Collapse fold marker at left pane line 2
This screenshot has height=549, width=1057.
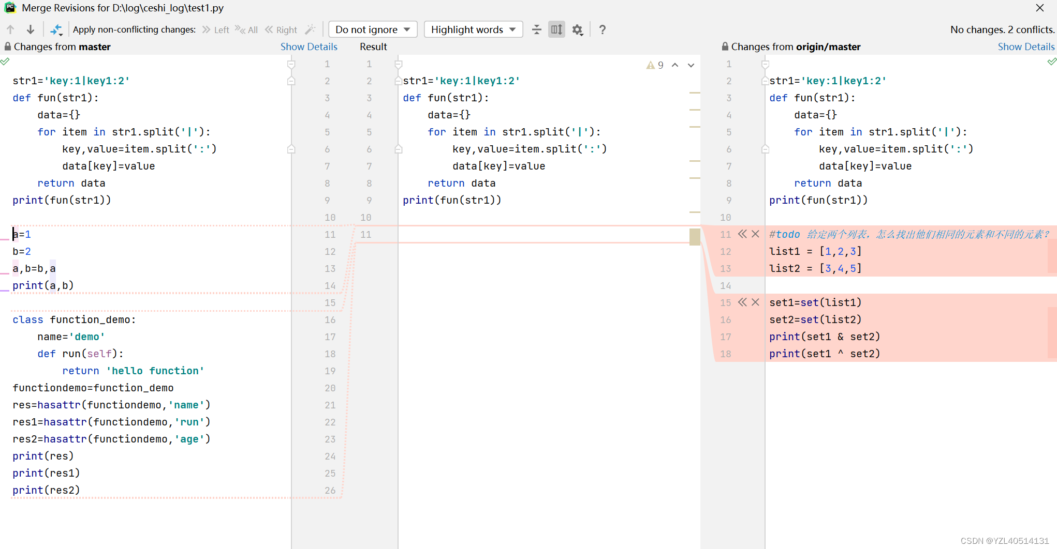tap(291, 81)
